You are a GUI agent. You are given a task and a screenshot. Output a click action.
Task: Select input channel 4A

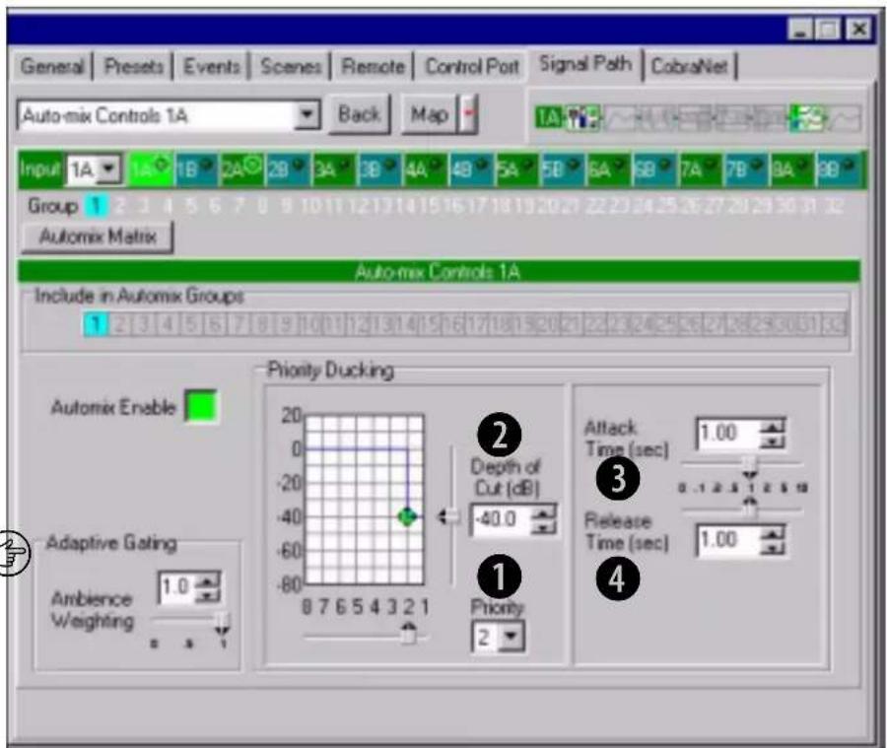426,170
